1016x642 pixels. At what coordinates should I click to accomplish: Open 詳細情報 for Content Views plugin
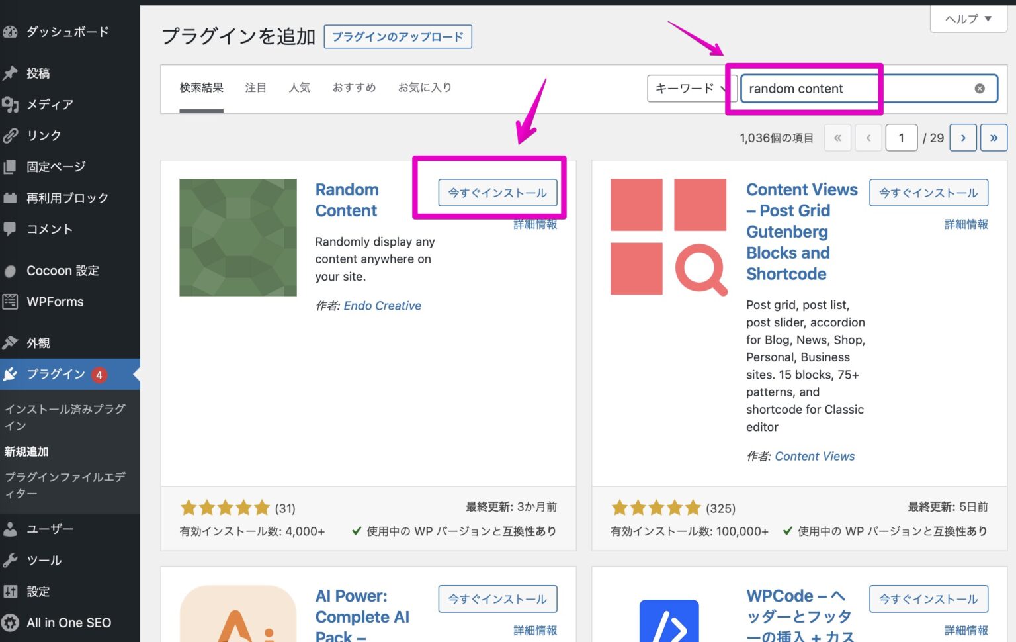(x=966, y=224)
